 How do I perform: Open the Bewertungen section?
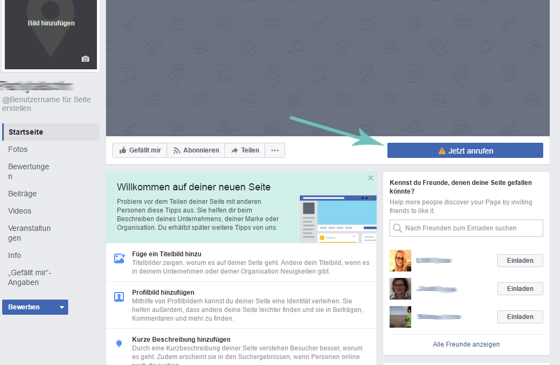(x=29, y=171)
